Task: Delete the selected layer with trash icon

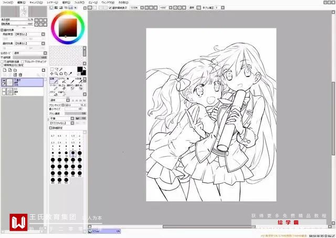Action: pyautogui.click(x=20, y=74)
